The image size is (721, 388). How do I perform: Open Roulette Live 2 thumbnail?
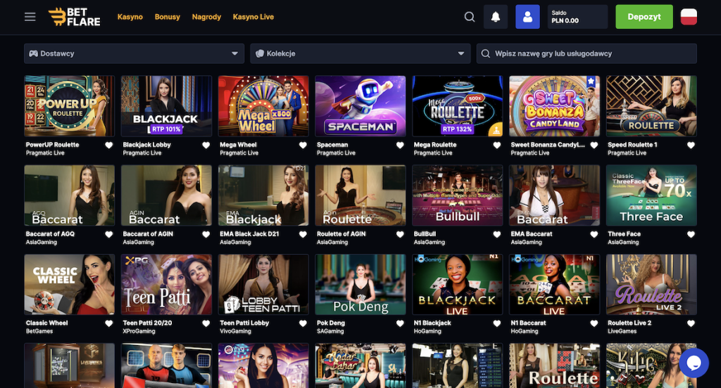(x=651, y=284)
